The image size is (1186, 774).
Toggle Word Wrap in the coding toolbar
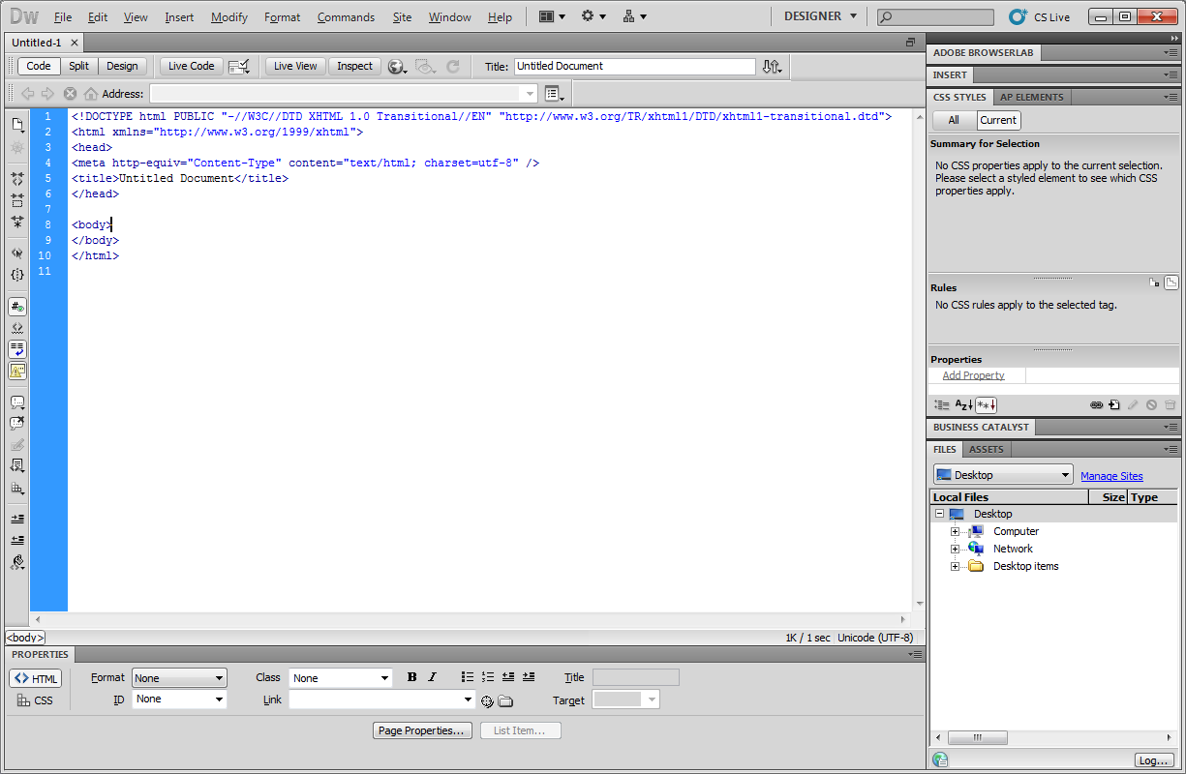(17, 349)
